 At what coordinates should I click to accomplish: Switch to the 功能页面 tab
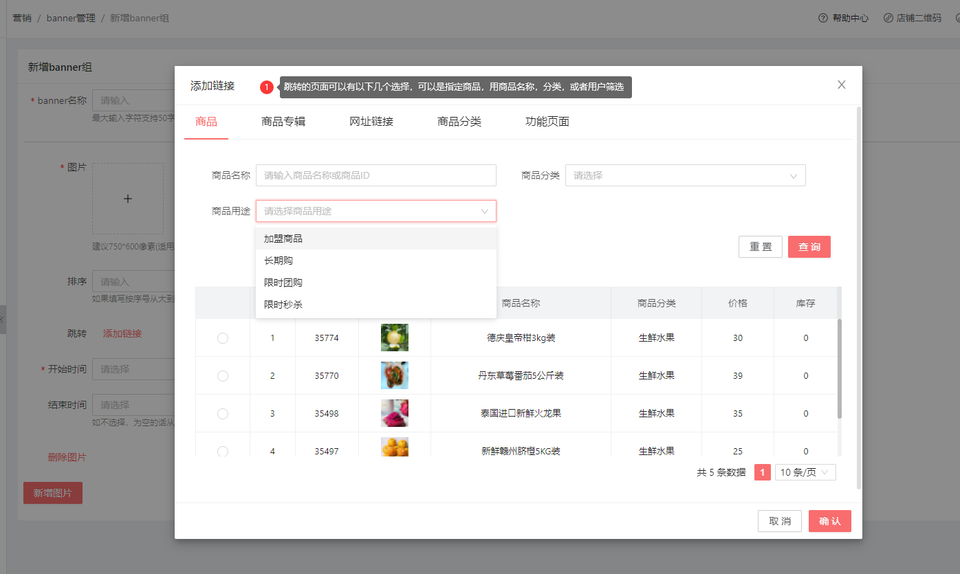coord(547,122)
